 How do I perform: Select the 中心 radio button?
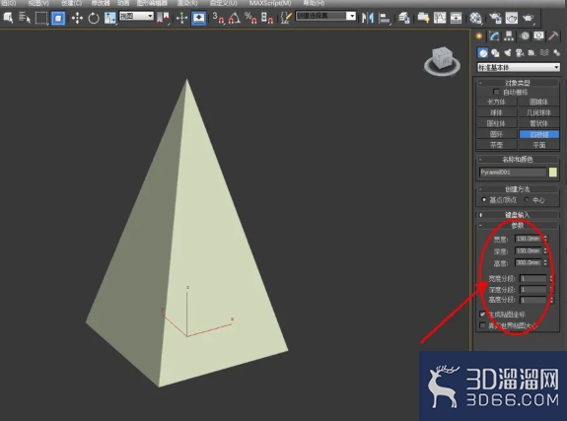[527, 199]
